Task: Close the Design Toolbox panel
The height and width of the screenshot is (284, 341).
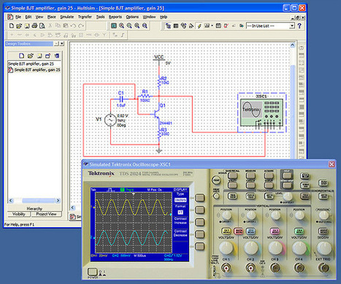Action: click(x=62, y=44)
